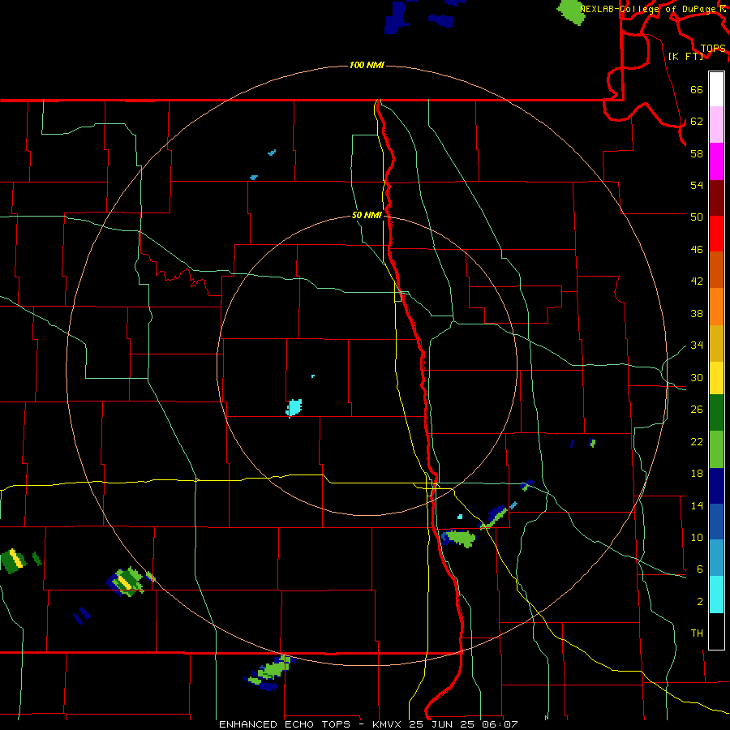Screen dimensions: 730x730
Task: Click the "66" legend value
Action: [x=697, y=90]
